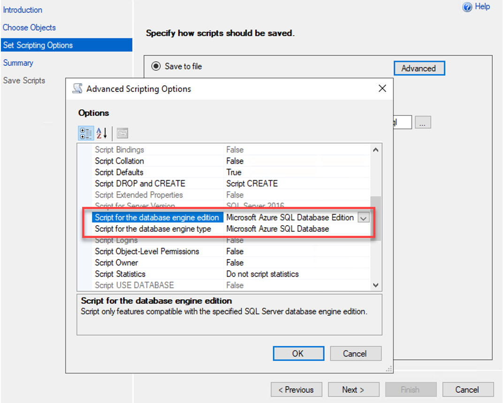Open Help using the blue Help icon
The width and height of the screenshot is (503, 403).
467,7
